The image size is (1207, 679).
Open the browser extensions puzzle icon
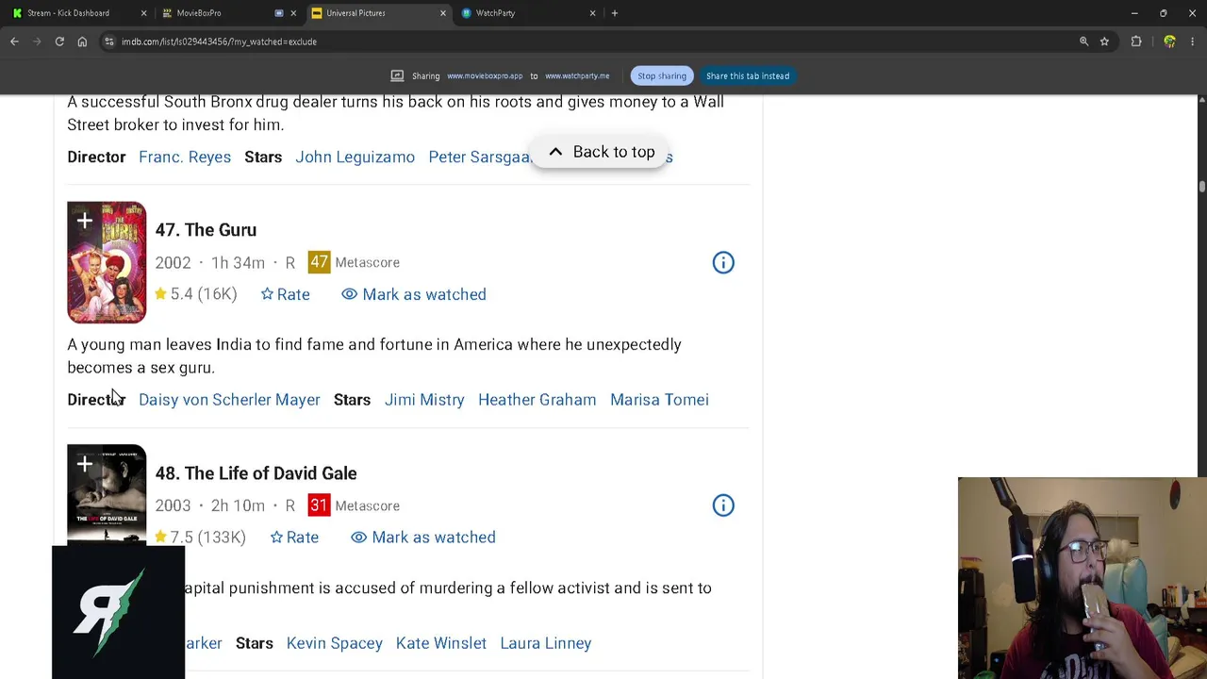click(1136, 41)
